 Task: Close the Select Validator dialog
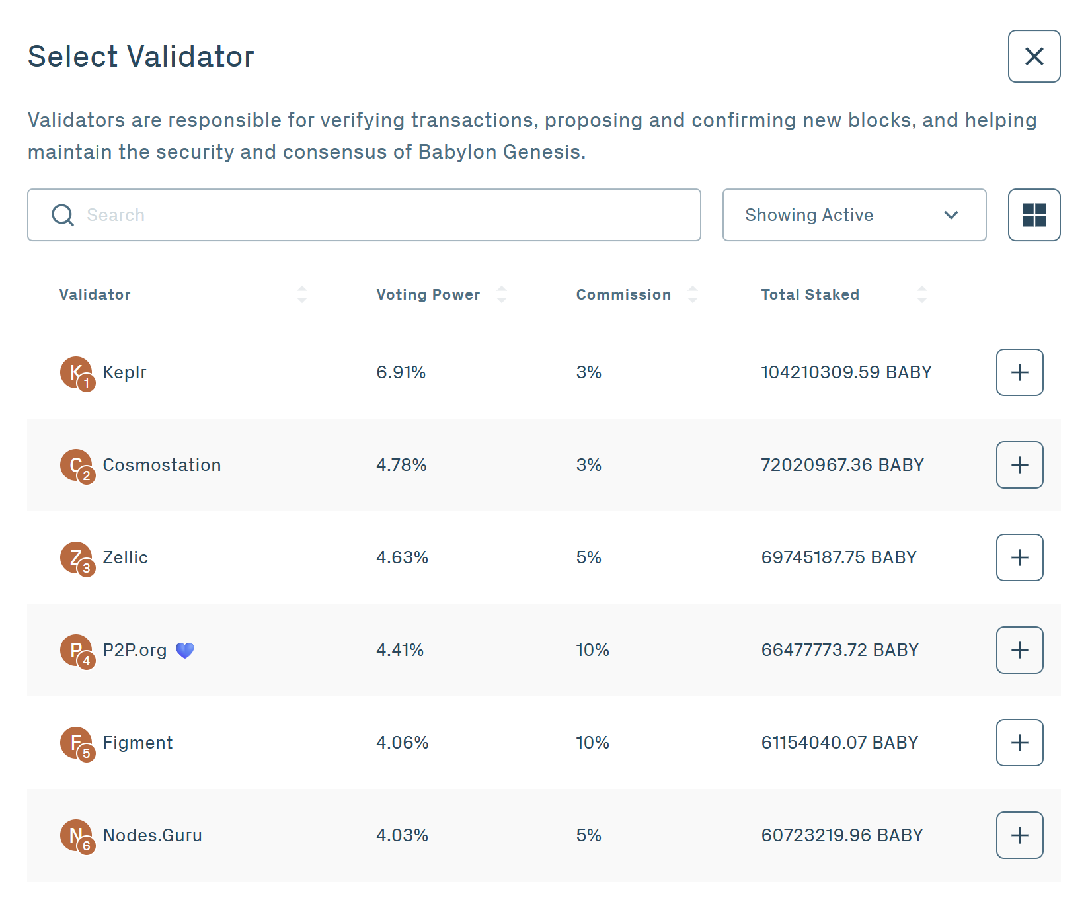tap(1033, 57)
